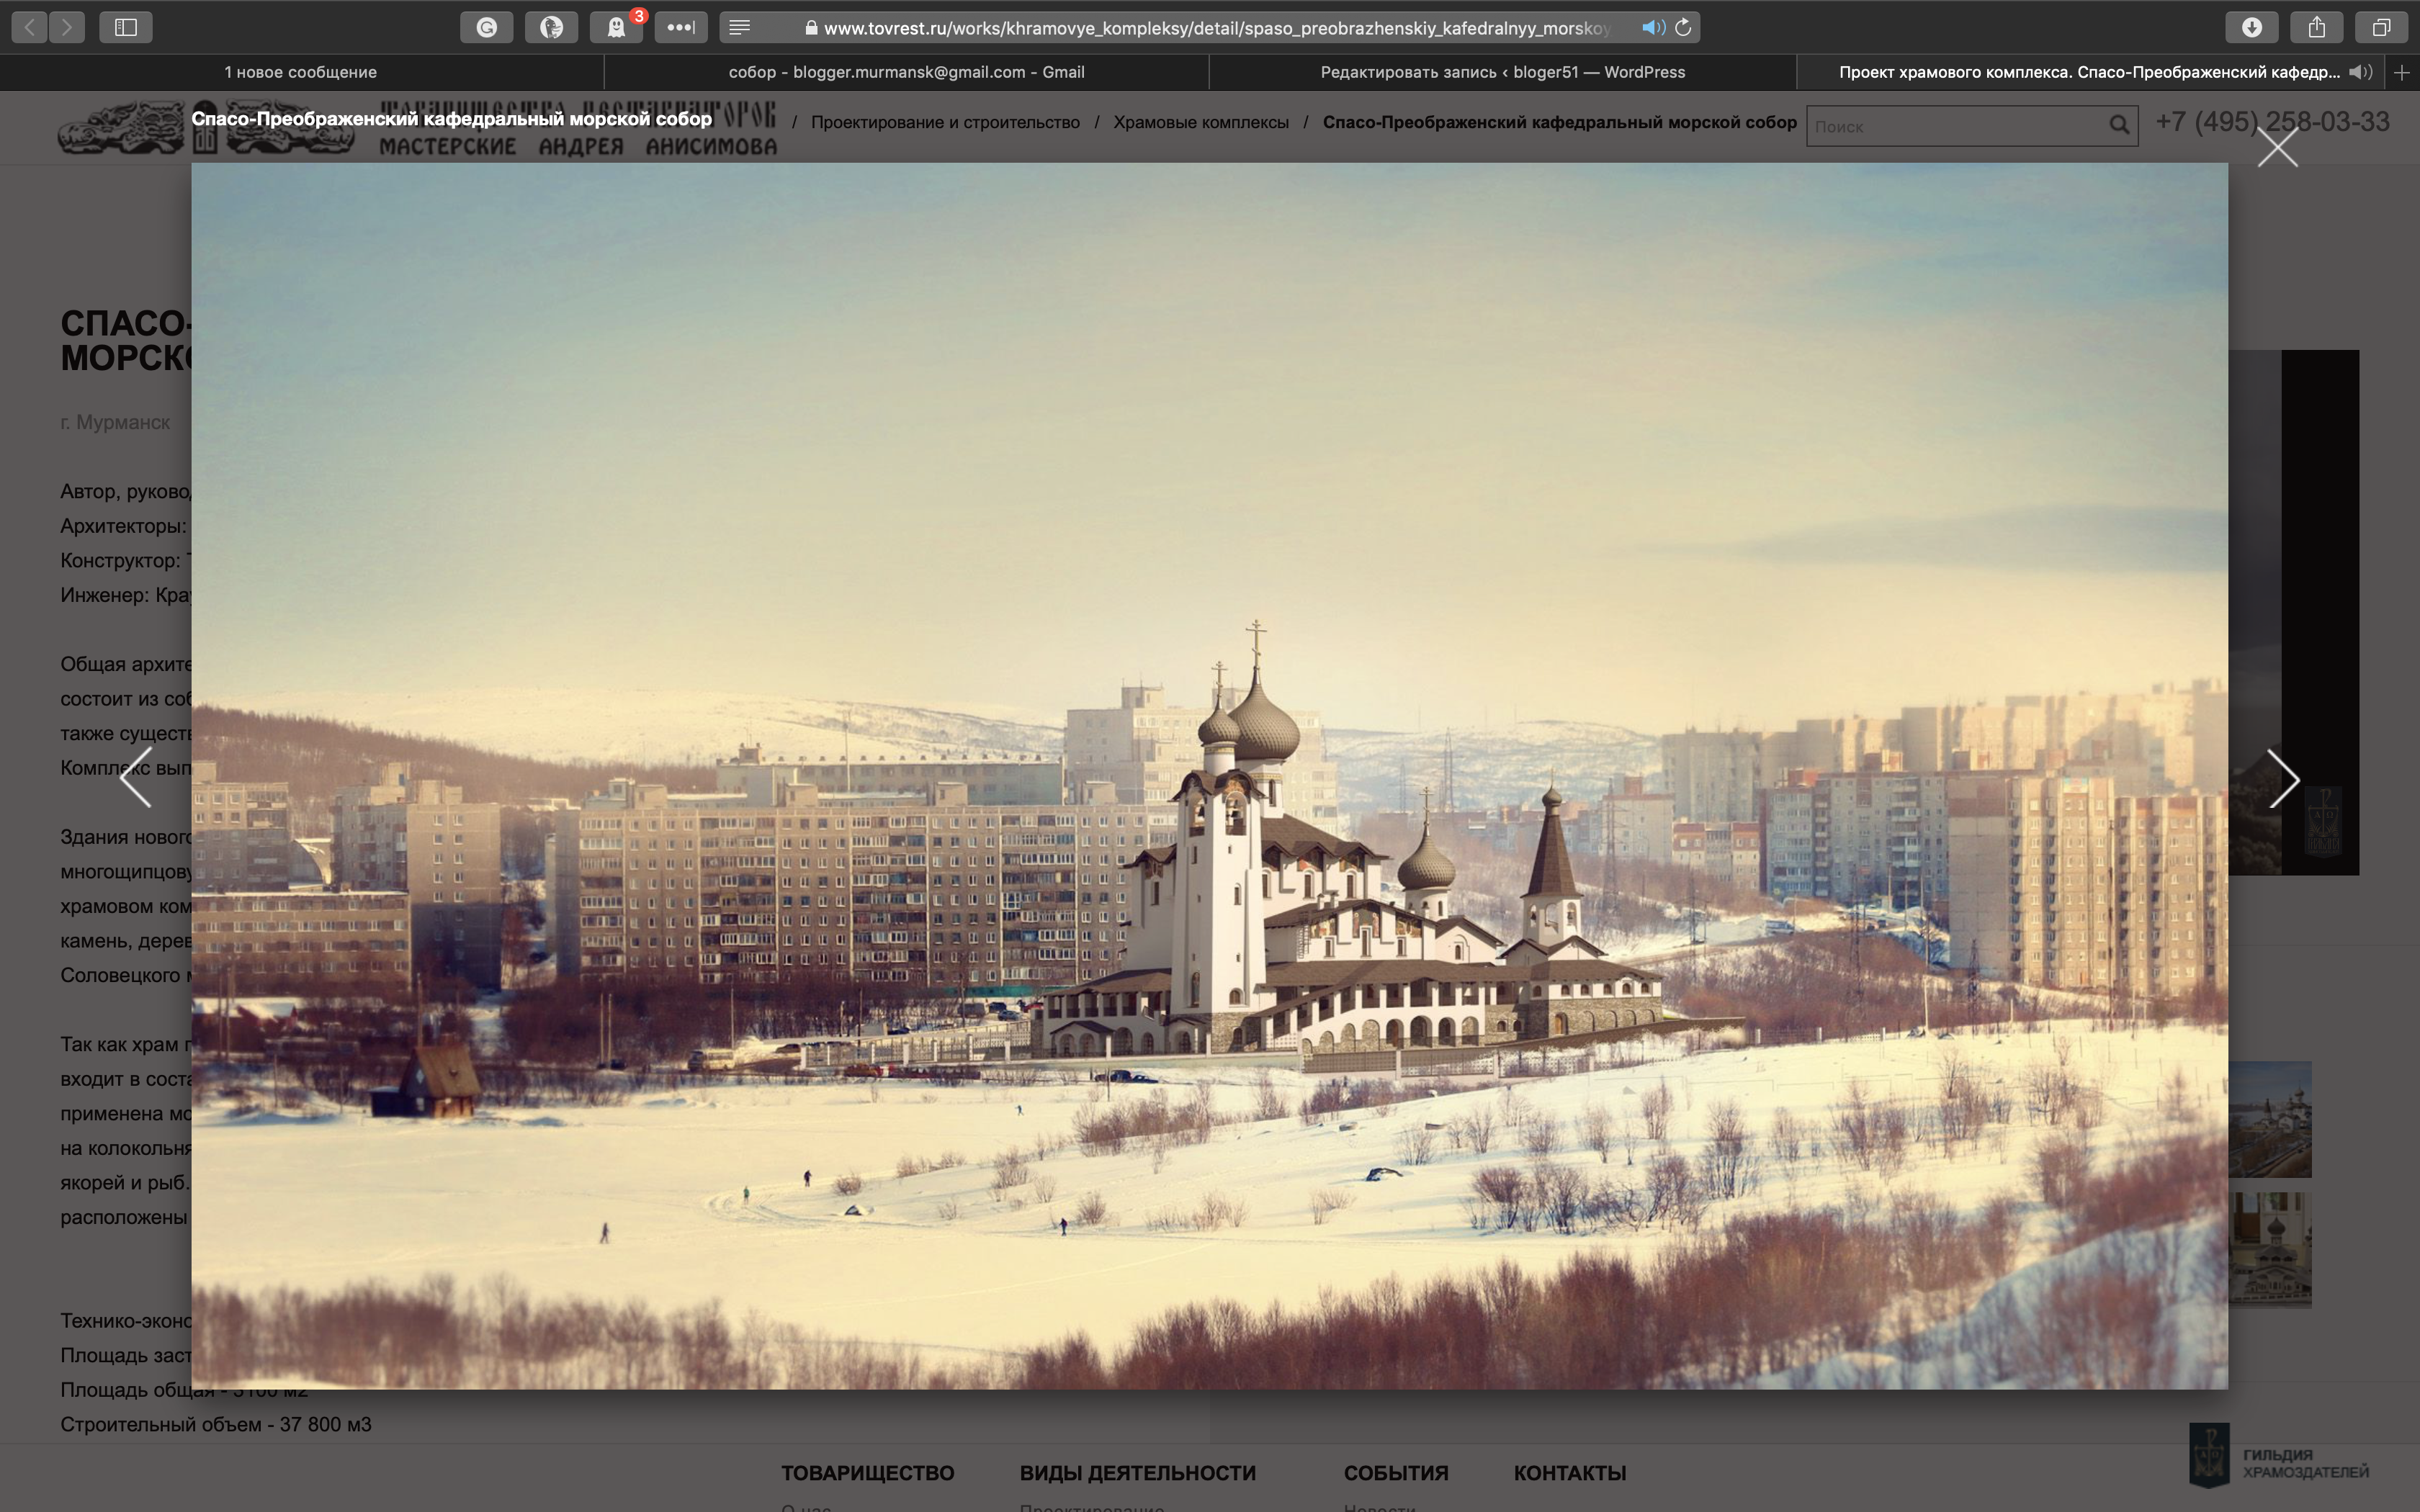Click the lightbox caption Спасо-Преображенский кафедральный морской собор
Image resolution: width=2420 pixels, height=1512 pixels.
click(452, 118)
